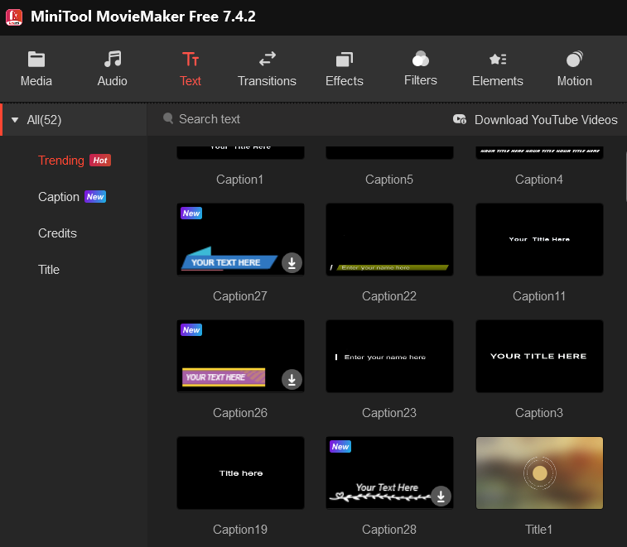Image resolution: width=627 pixels, height=547 pixels.
Task: Download the Caption28 text template
Action: point(441,497)
